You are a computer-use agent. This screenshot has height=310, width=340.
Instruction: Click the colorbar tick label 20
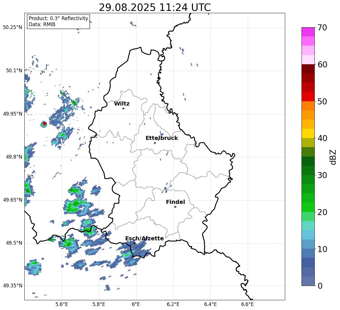coord(322,212)
